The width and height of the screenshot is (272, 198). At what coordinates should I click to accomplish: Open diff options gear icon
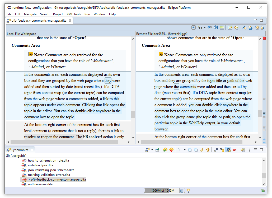coord(210,27)
